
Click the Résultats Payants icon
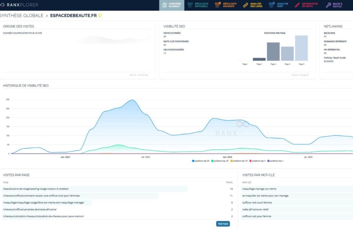[218, 5]
